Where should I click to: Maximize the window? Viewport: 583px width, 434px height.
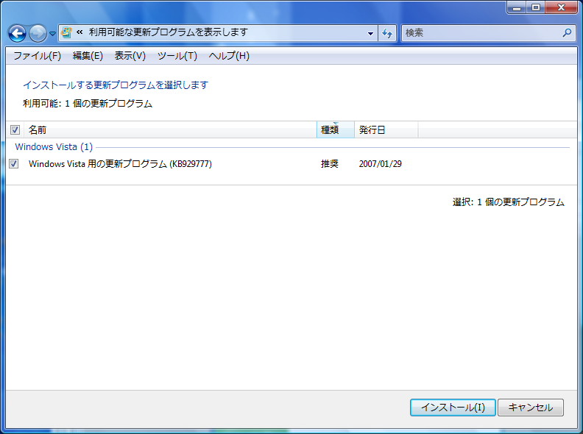535,7
